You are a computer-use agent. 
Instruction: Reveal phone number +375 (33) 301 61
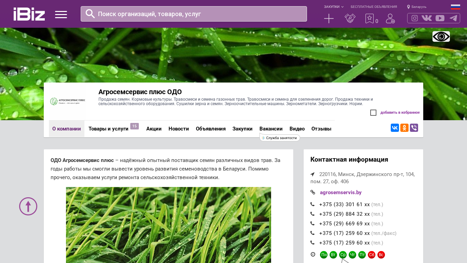point(345,204)
